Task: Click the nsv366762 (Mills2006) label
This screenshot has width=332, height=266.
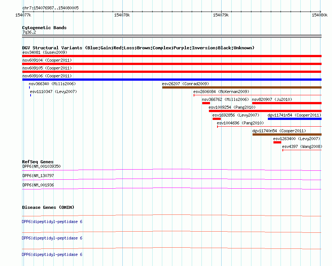Action: click(225, 99)
